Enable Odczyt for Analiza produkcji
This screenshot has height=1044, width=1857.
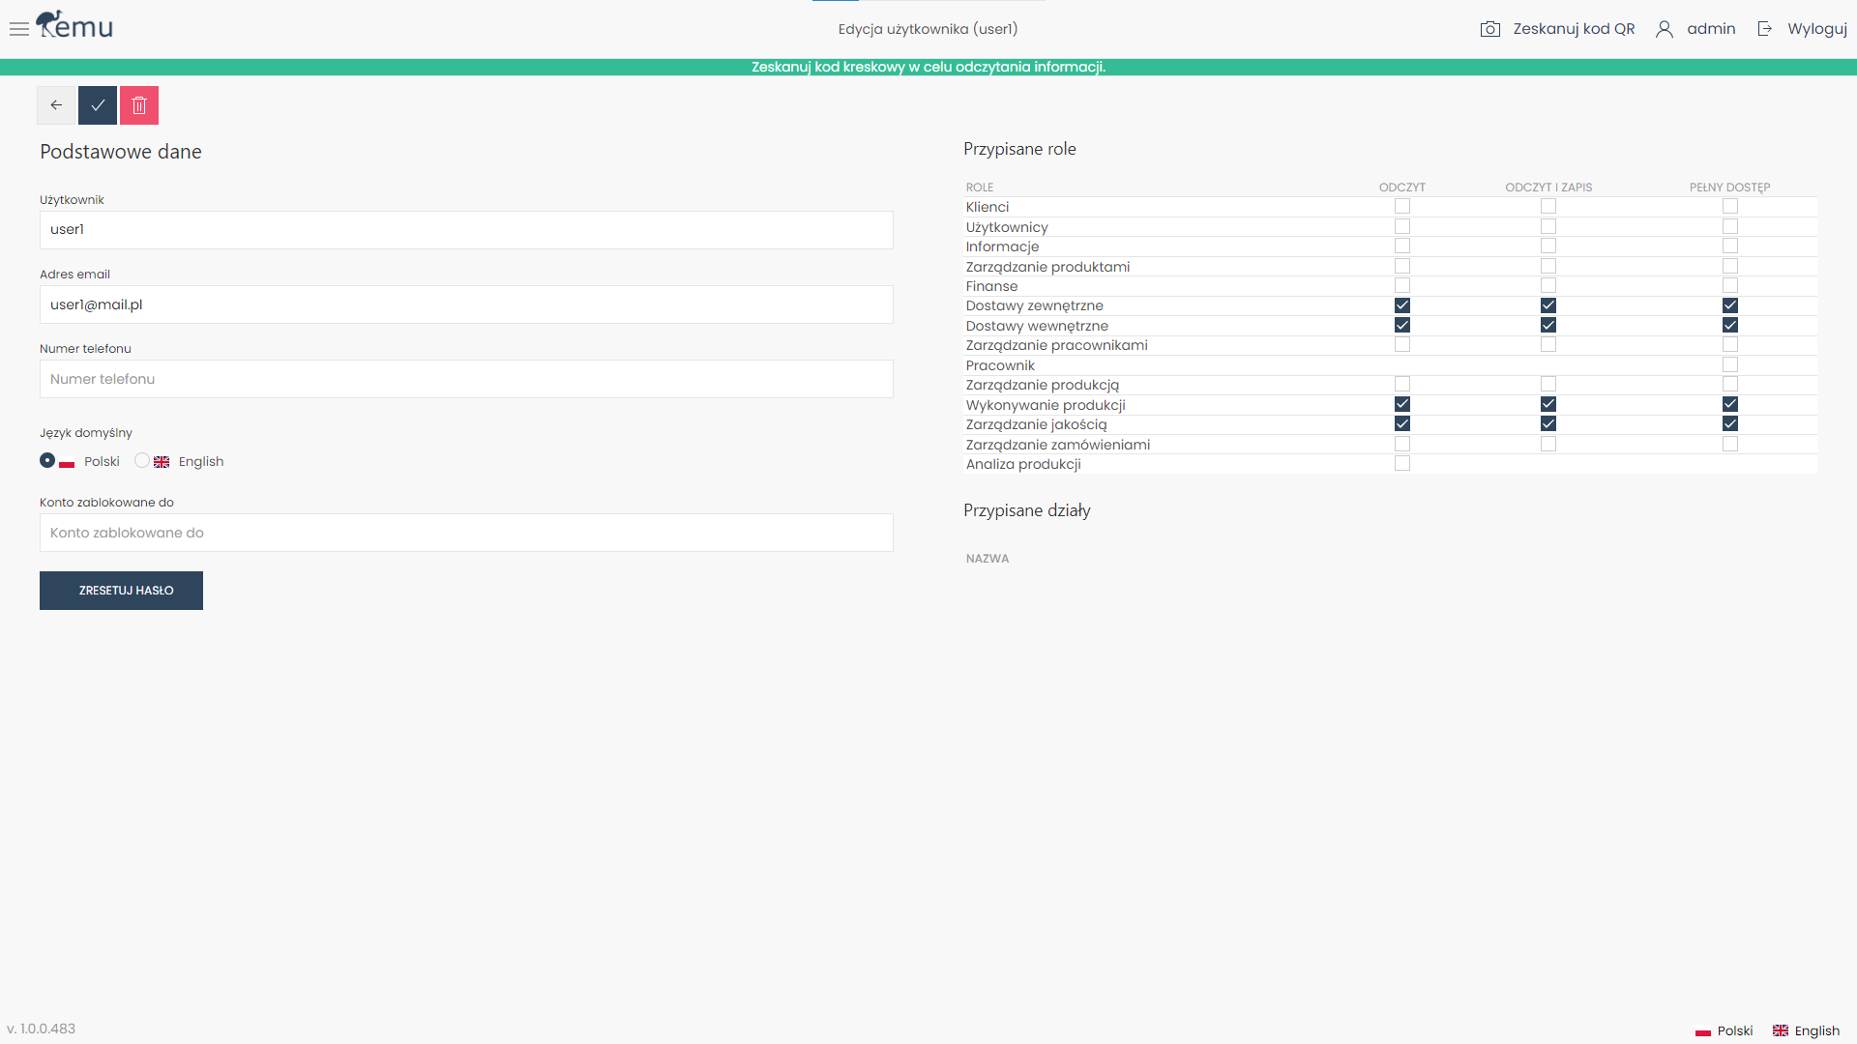(1401, 464)
